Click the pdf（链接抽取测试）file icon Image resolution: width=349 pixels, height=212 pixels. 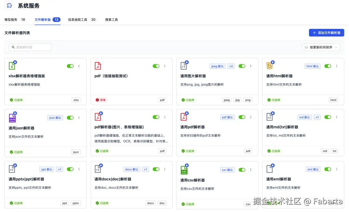(x=98, y=66)
